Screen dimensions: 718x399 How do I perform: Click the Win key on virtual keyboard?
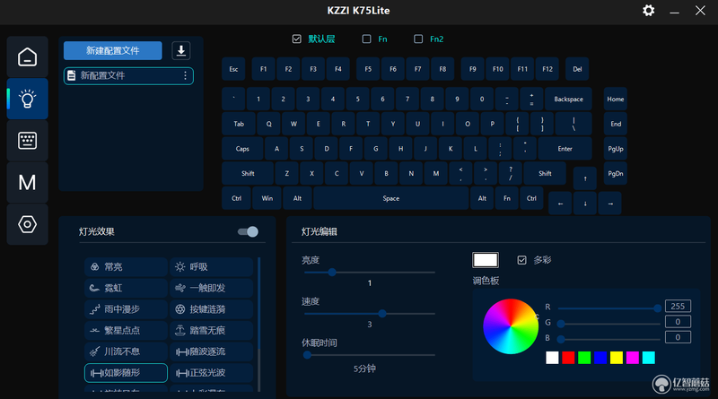point(267,198)
